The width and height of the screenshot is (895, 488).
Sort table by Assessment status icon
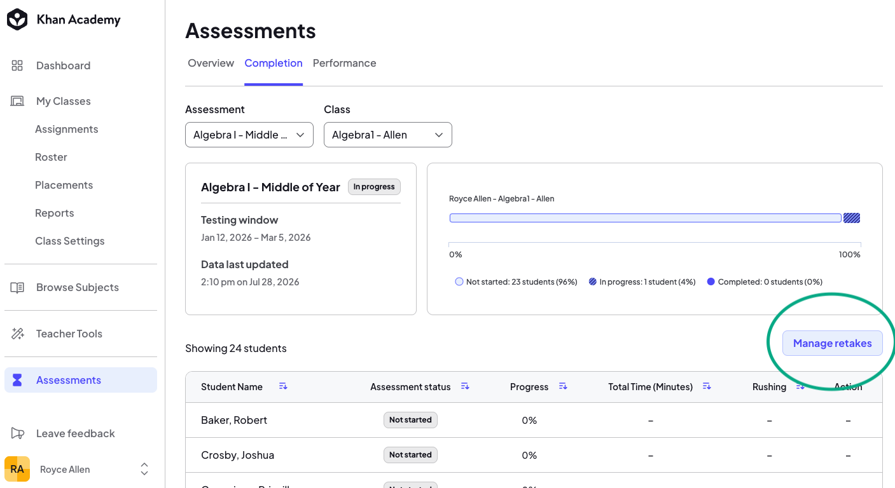point(465,386)
